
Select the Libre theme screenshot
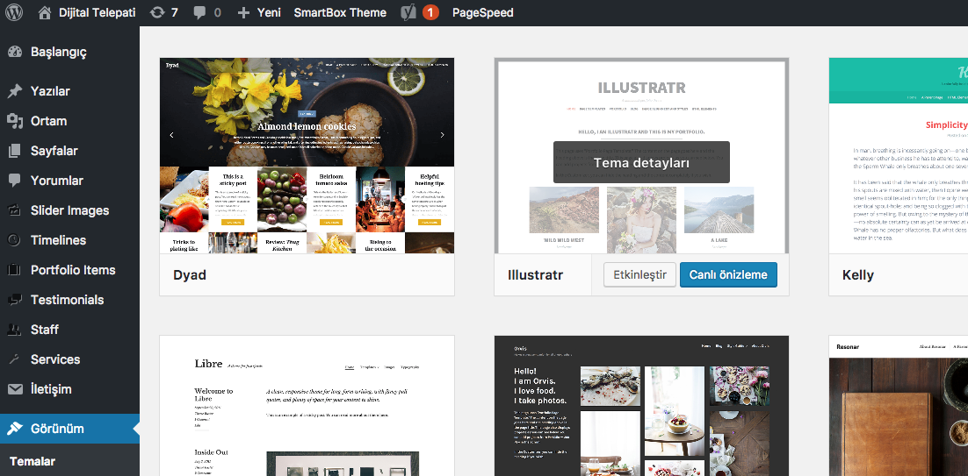(x=307, y=406)
